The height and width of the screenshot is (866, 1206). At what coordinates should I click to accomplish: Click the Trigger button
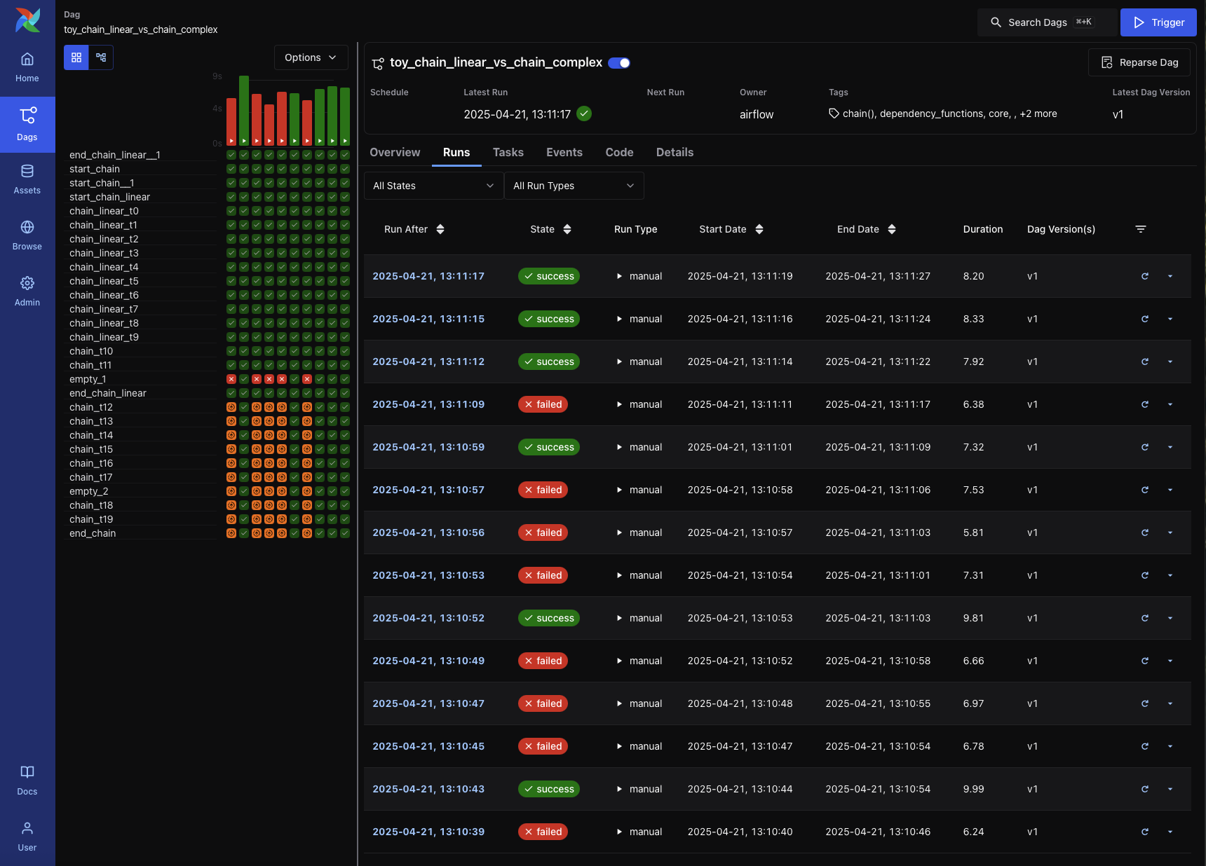[1158, 22]
